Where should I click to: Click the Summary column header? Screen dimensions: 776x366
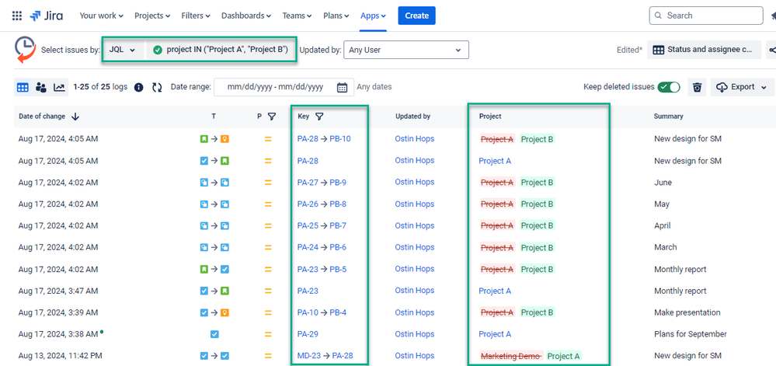[x=668, y=117]
